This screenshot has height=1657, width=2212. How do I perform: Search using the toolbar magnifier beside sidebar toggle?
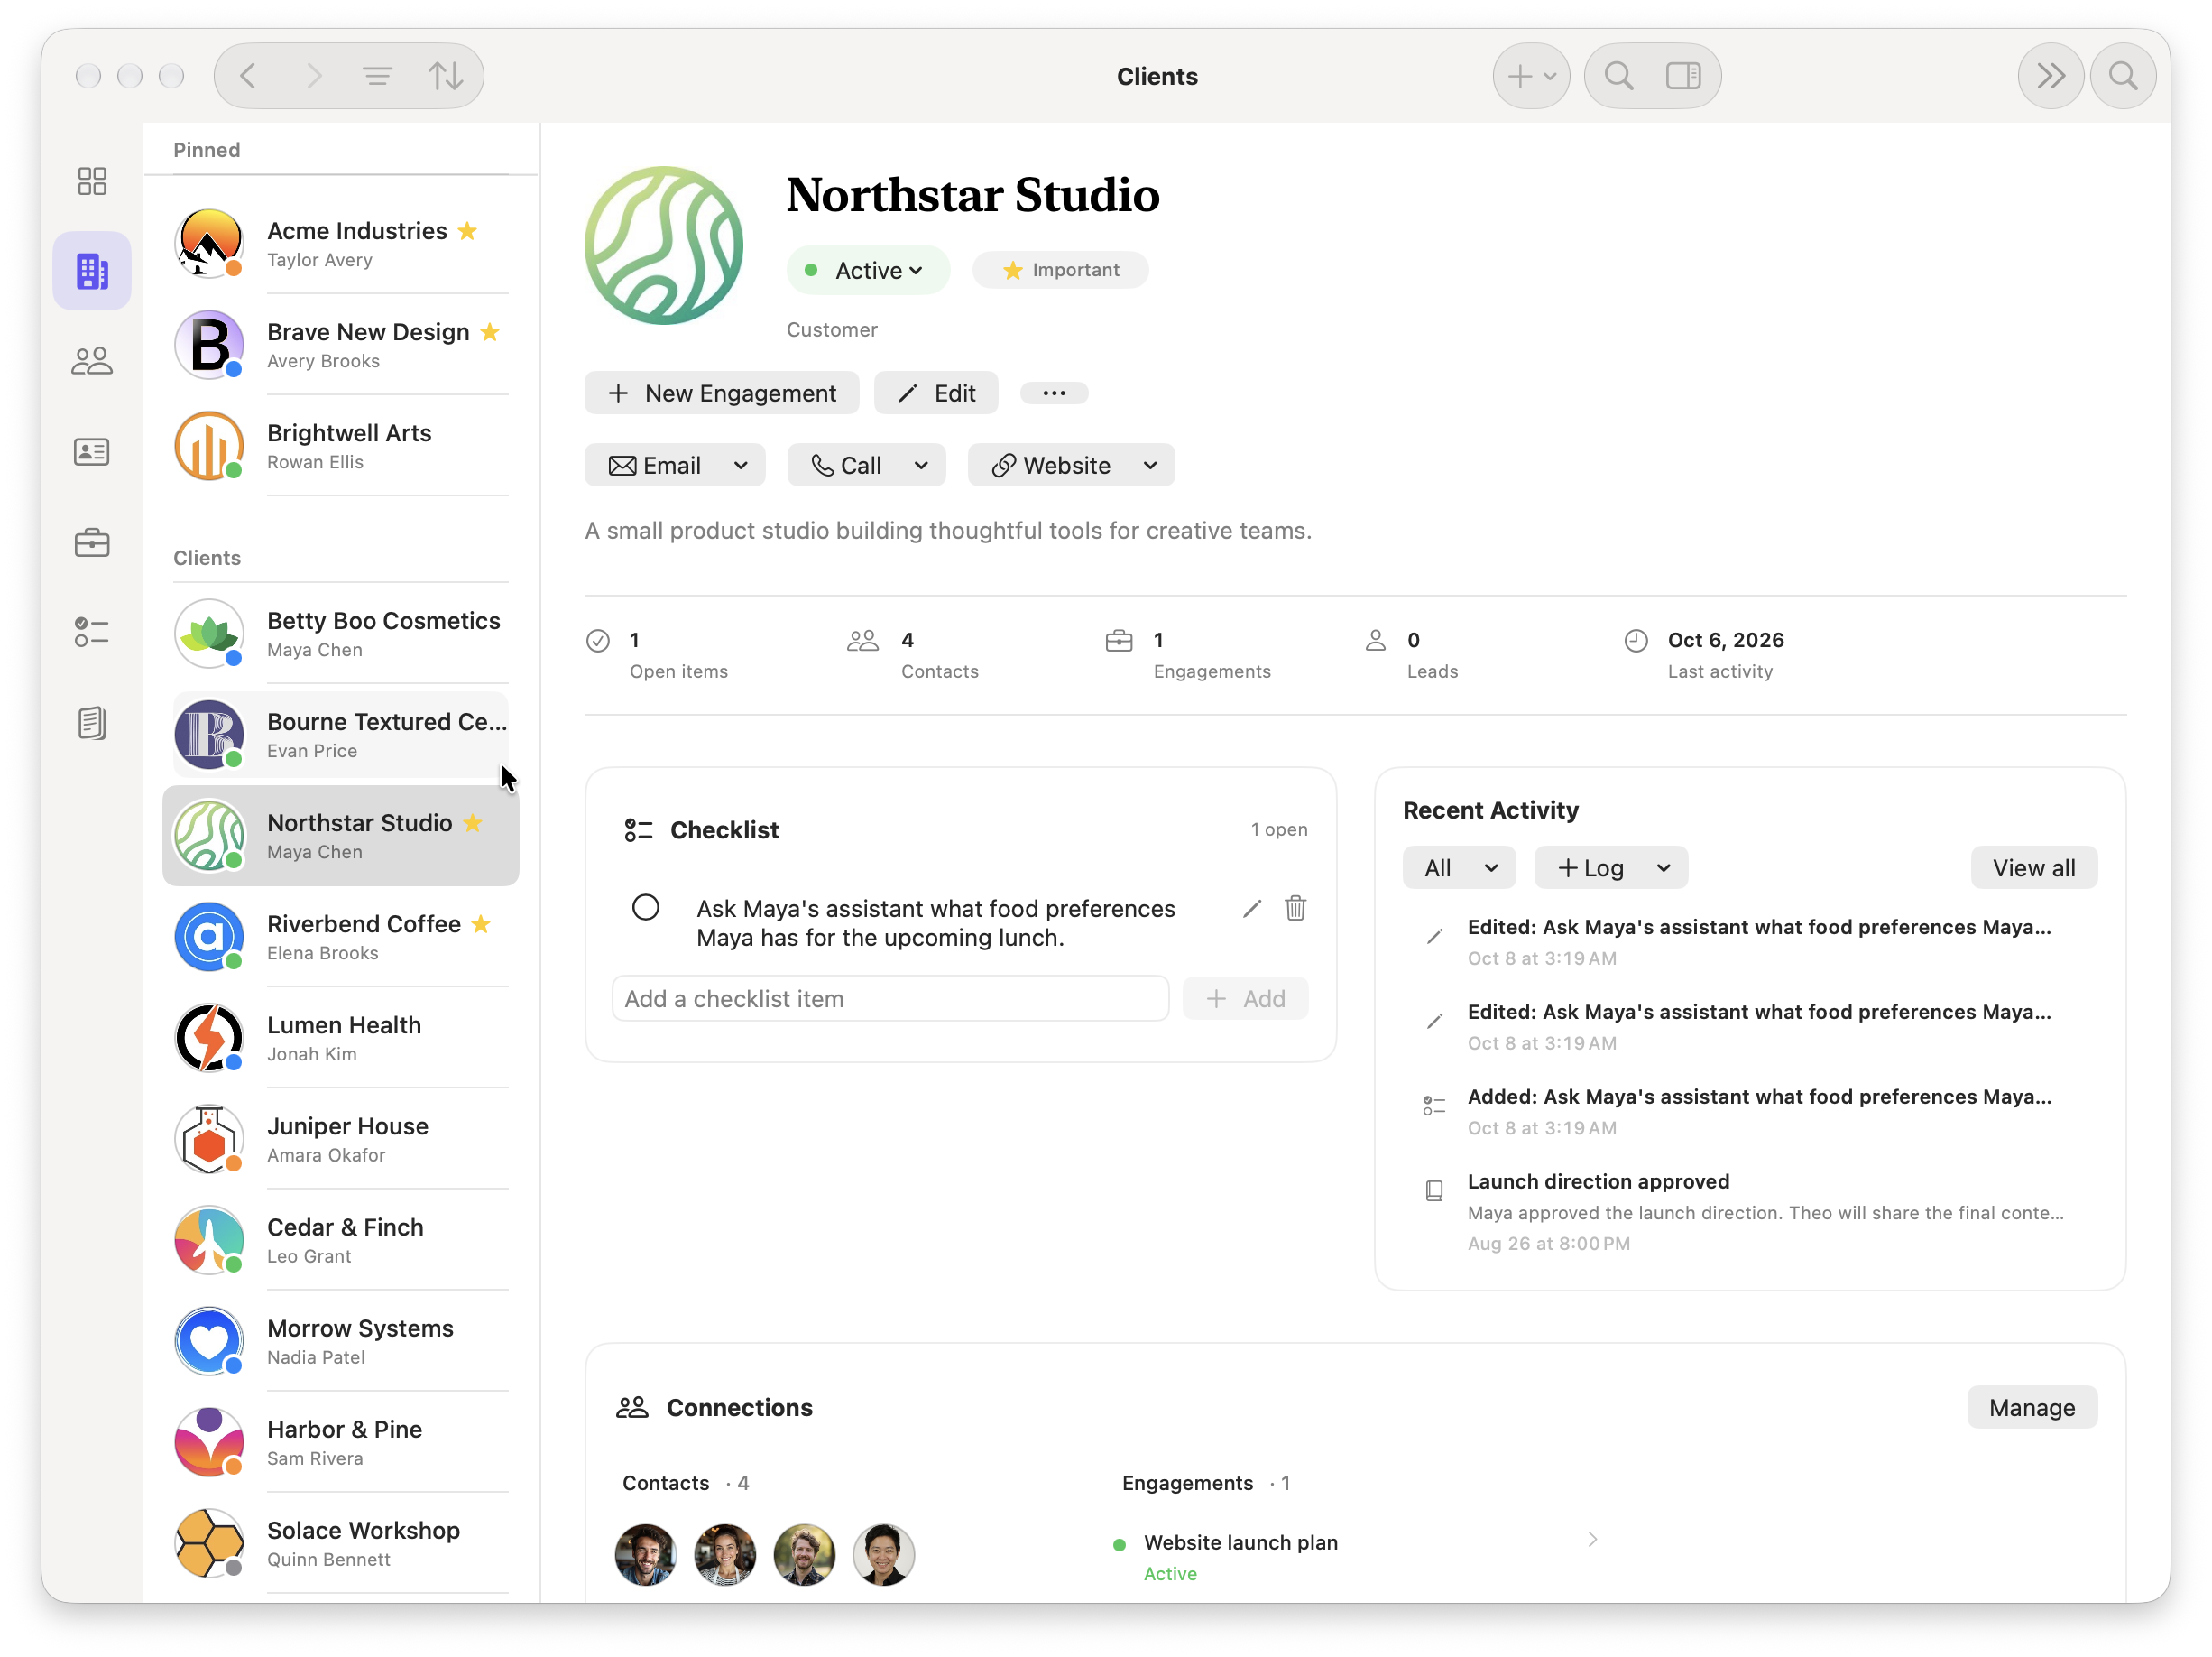pos(1619,76)
